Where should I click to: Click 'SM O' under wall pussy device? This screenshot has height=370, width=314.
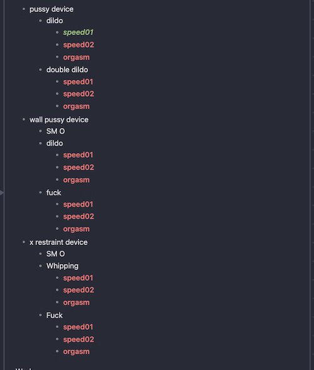pos(55,131)
